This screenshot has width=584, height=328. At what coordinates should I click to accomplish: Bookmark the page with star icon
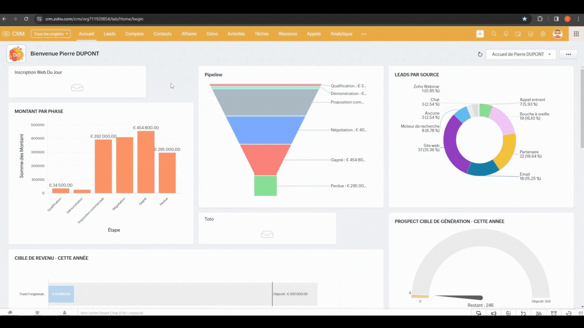(x=525, y=19)
